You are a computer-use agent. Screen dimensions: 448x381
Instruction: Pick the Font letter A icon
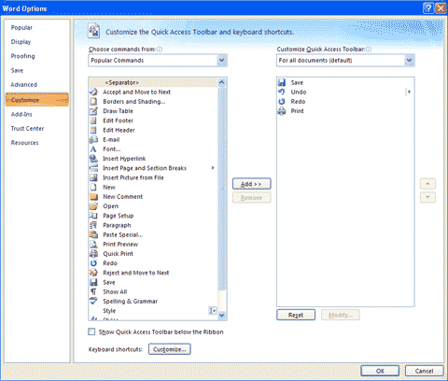coord(93,149)
